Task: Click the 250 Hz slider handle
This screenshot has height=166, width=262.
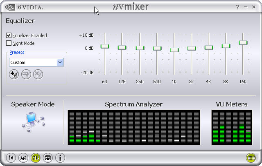Action: tap(140, 48)
